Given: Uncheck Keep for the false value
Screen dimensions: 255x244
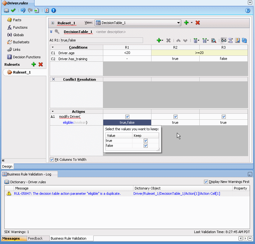Looking at the screenshot, I should click(x=146, y=146).
